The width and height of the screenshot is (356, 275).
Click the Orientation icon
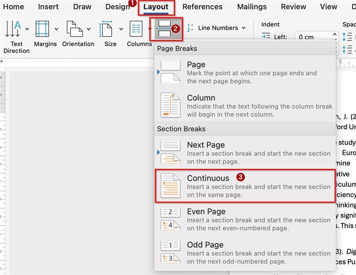click(x=74, y=28)
